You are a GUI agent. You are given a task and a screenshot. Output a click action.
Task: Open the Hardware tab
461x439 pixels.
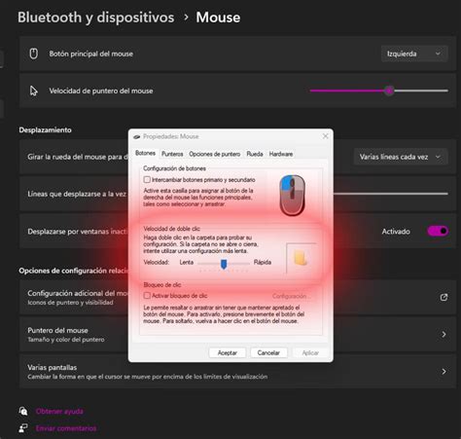[x=281, y=154]
